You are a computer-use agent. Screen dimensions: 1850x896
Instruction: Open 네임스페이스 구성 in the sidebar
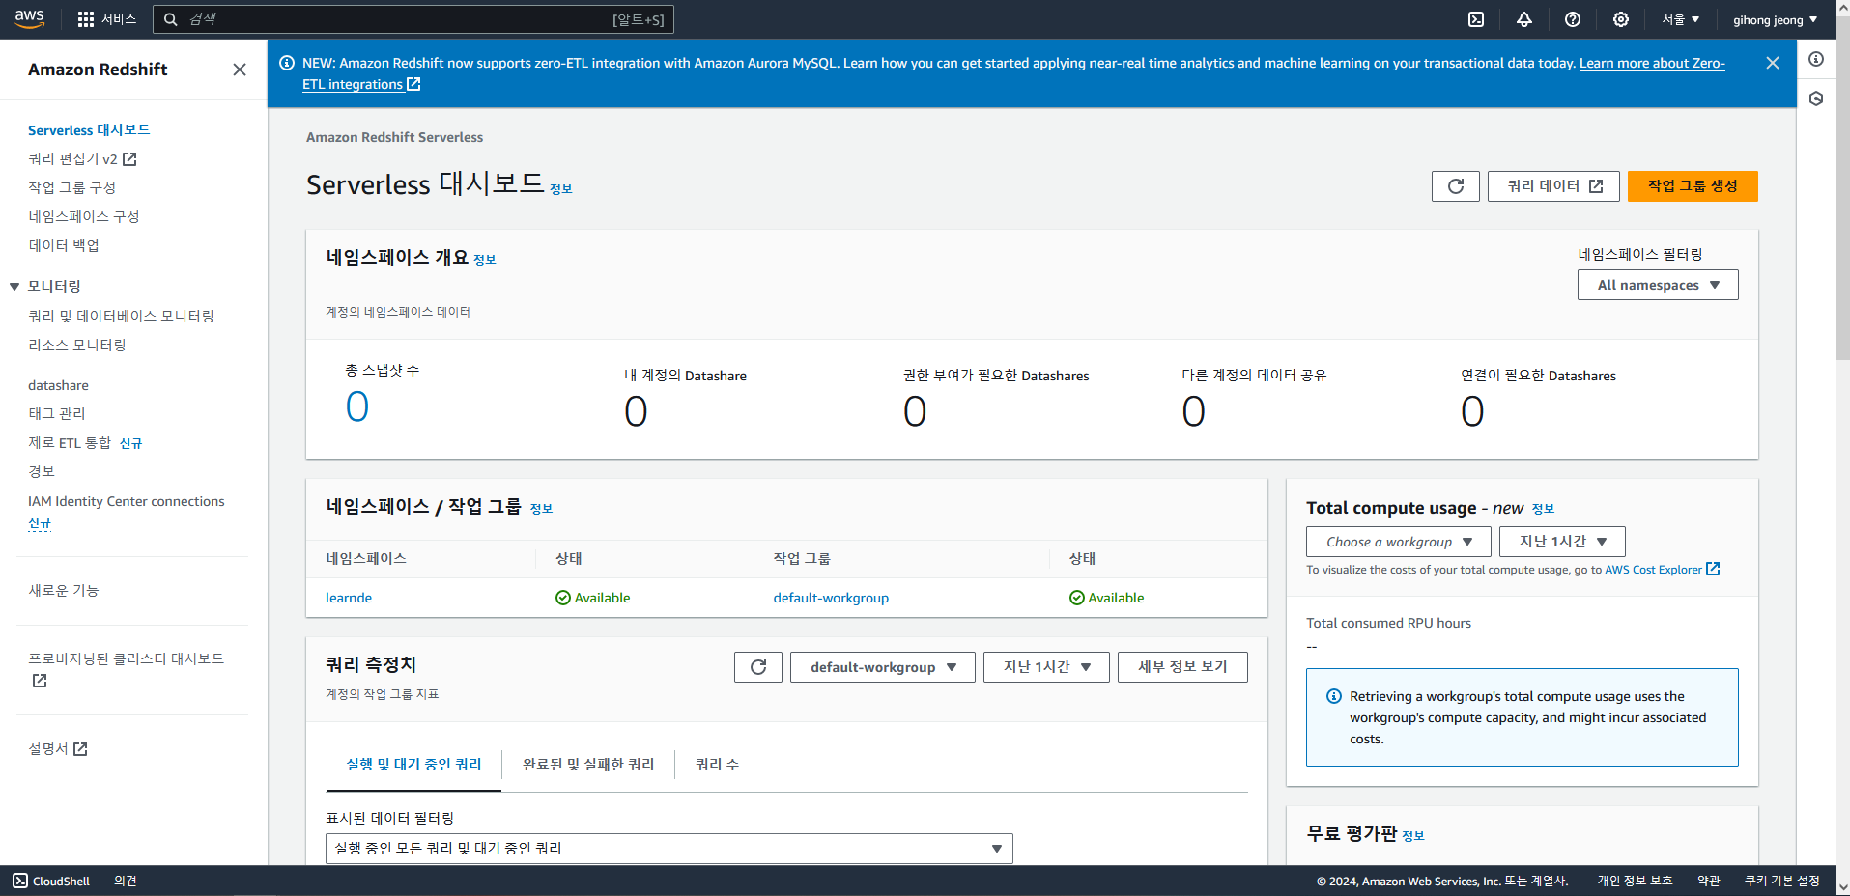coord(84,216)
